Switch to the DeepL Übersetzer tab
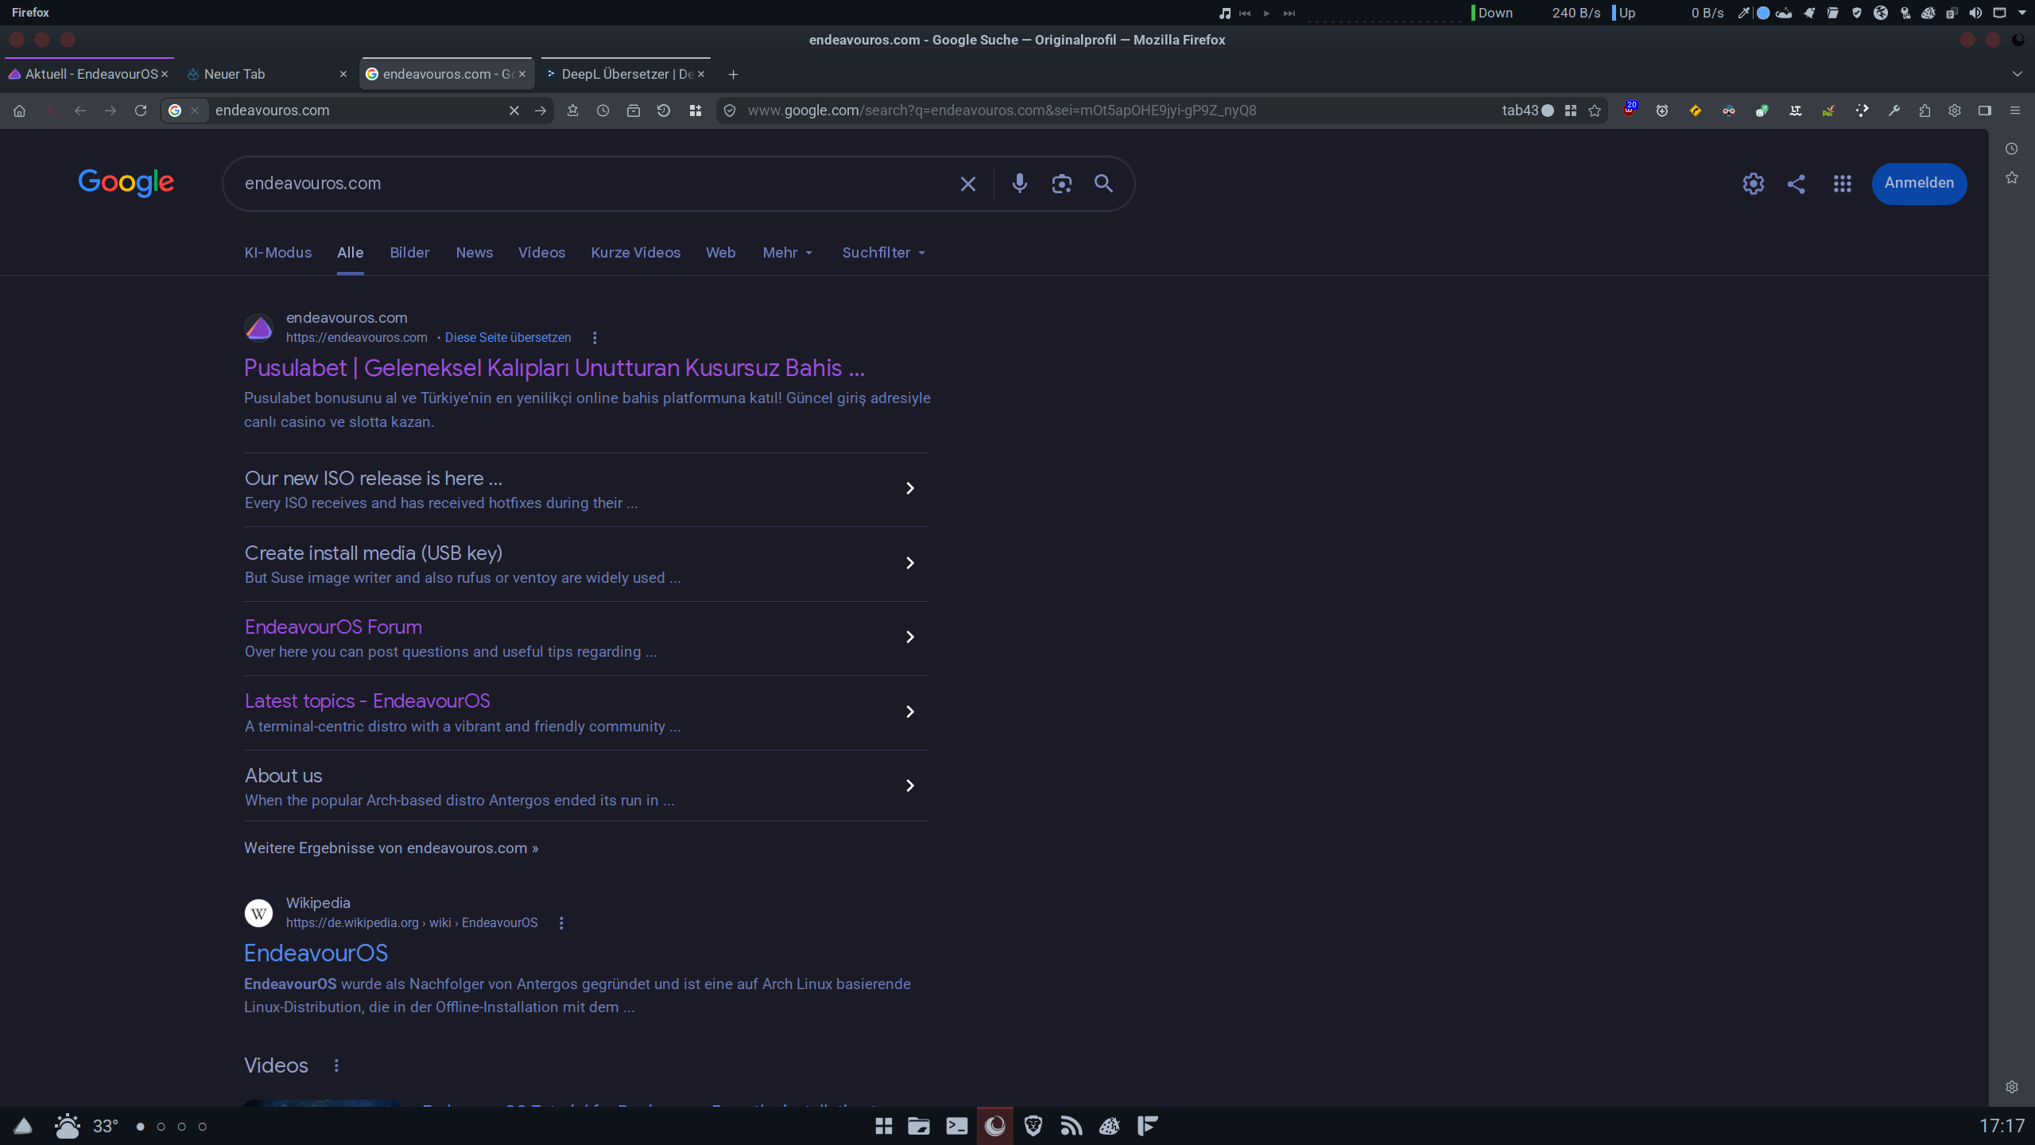The height and width of the screenshot is (1145, 2035). tap(626, 74)
